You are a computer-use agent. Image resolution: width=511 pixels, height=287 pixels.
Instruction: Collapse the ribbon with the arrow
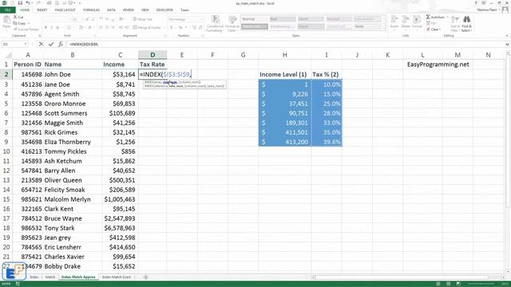pyautogui.click(x=507, y=36)
